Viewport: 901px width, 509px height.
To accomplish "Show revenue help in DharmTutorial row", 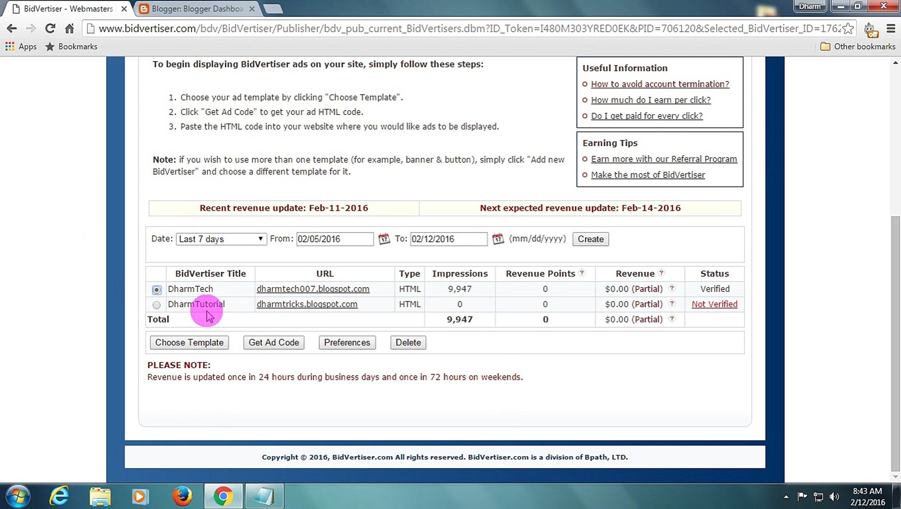I will pos(672,304).
